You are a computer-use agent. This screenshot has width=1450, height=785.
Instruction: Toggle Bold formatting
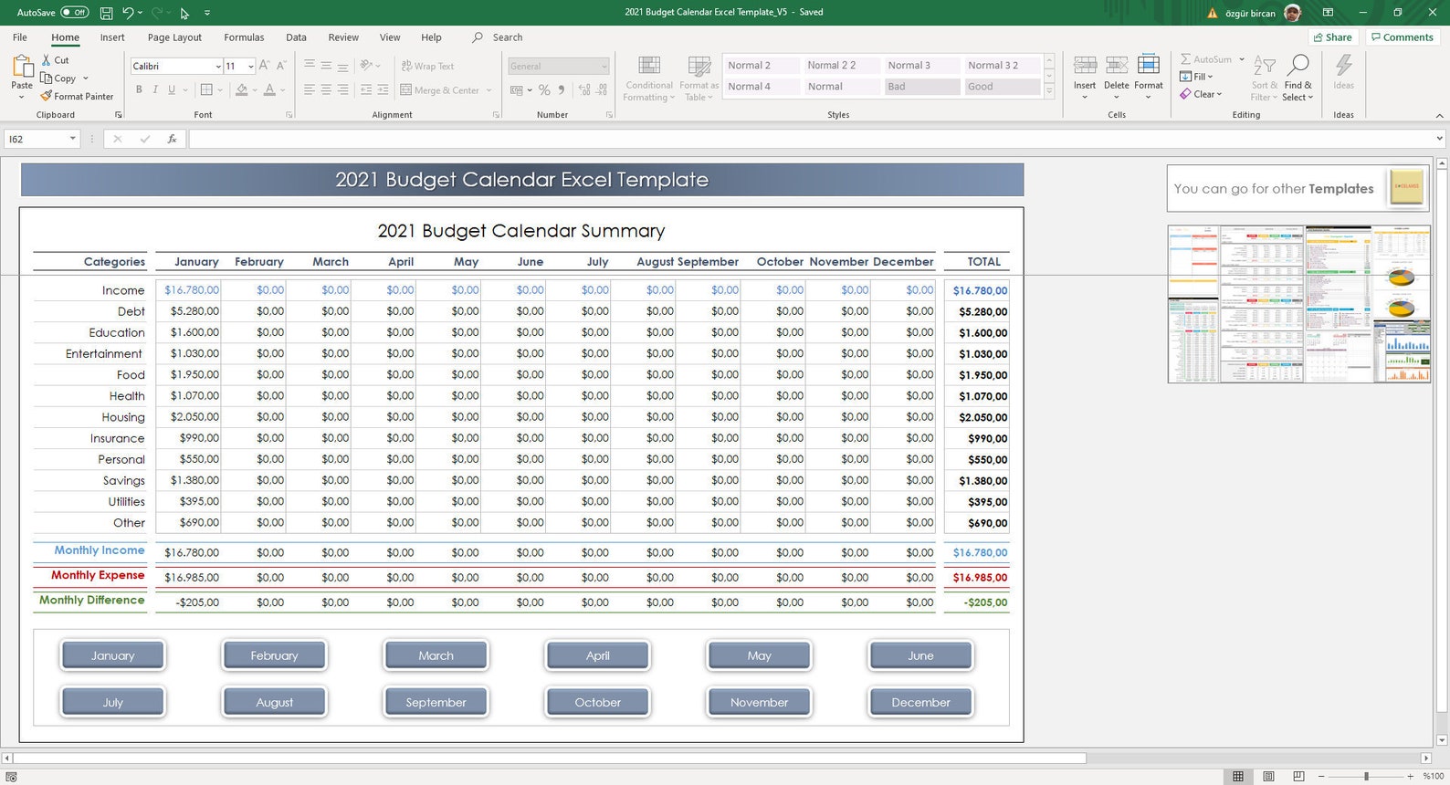click(x=139, y=89)
